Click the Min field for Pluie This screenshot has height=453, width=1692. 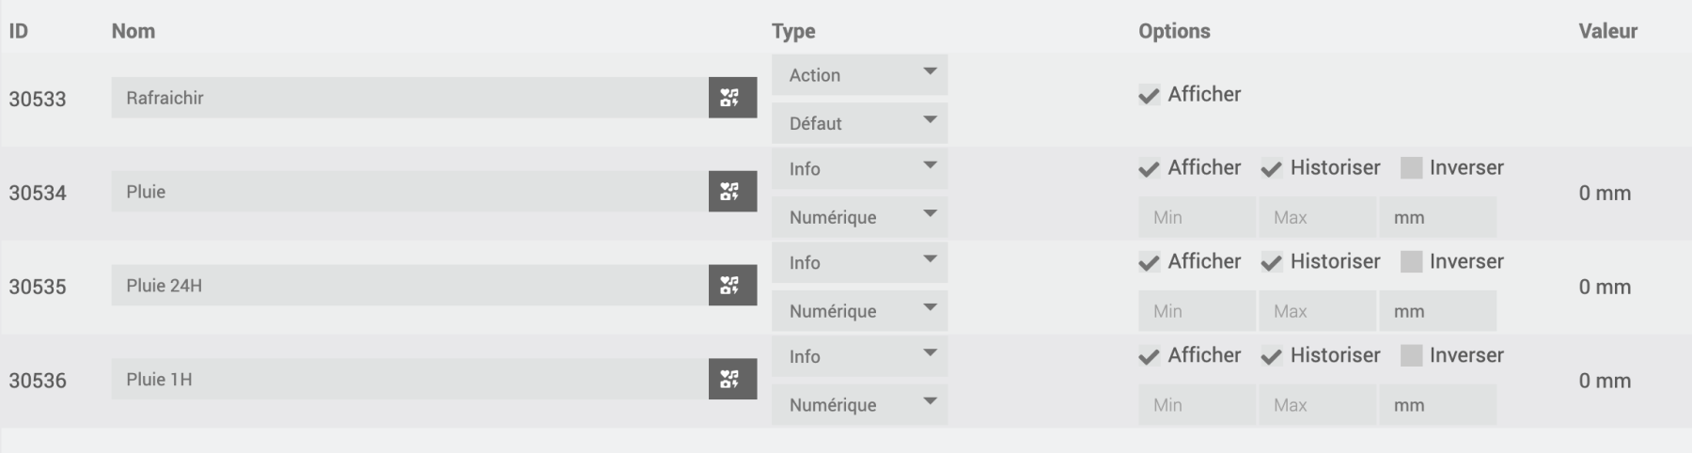[x=1197, y=217]
